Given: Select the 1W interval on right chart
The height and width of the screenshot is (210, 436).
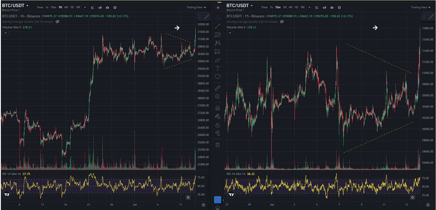Looking at the screenshot, I should (x=302, y=7).
